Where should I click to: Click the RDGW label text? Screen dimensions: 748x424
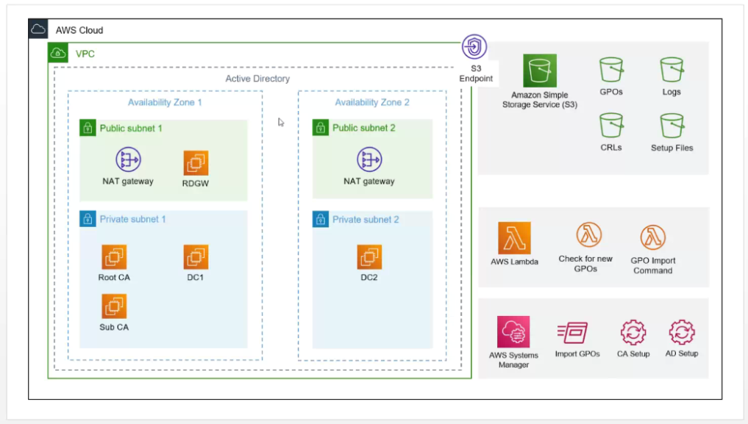[x=196, y=184]
